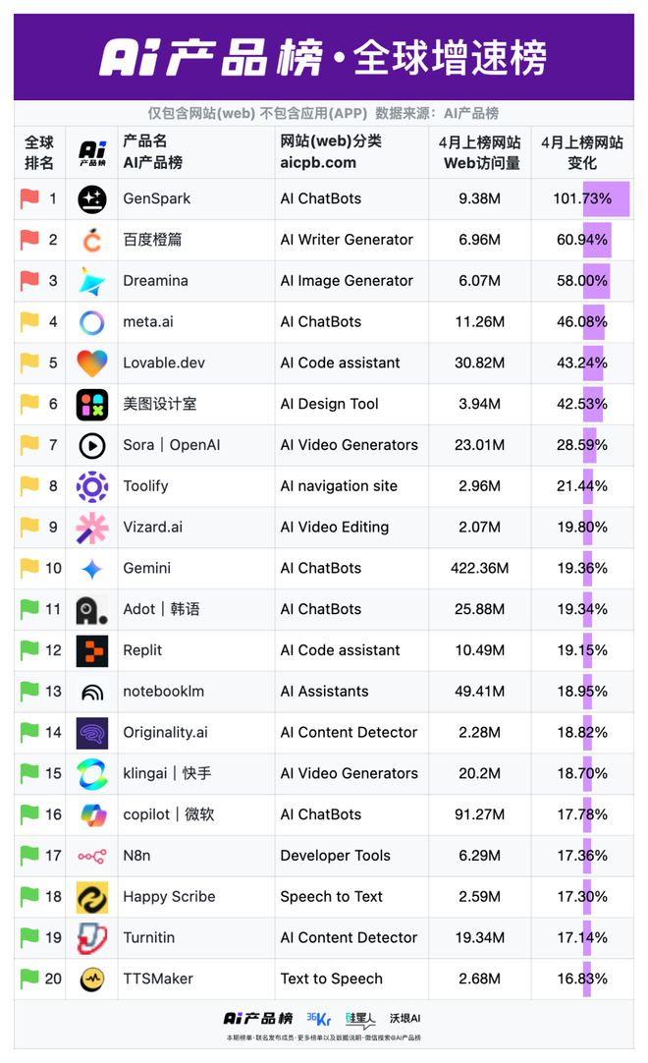This screenshot has height=1063, width=648.
Task: Click the Lovable.dev heart icon
Action: tap(92, 363)
